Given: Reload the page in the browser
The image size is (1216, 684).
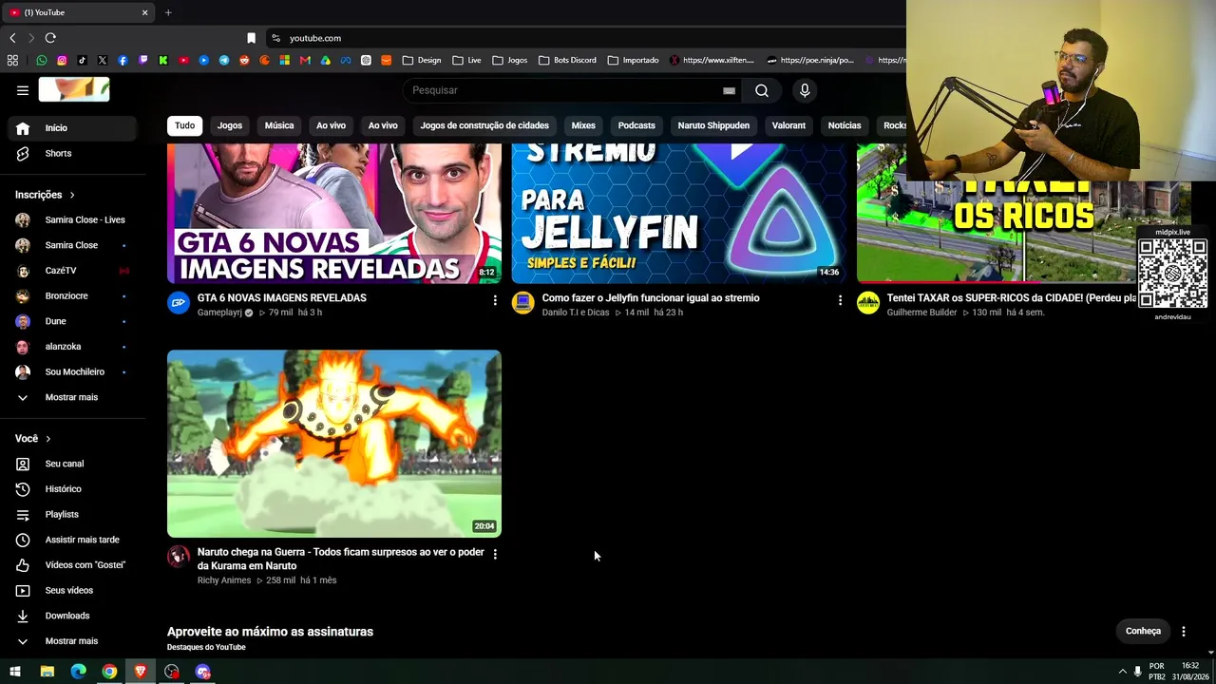Looking at the screenshot, I should click(x=50, y=38).
